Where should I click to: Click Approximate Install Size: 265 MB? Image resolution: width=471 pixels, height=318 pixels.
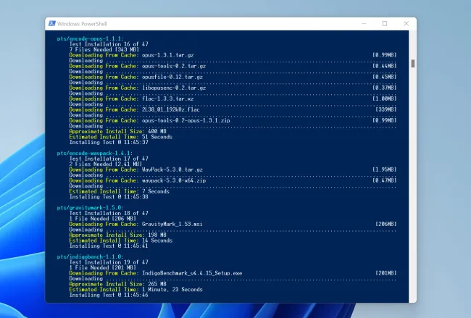pos(117,284)
